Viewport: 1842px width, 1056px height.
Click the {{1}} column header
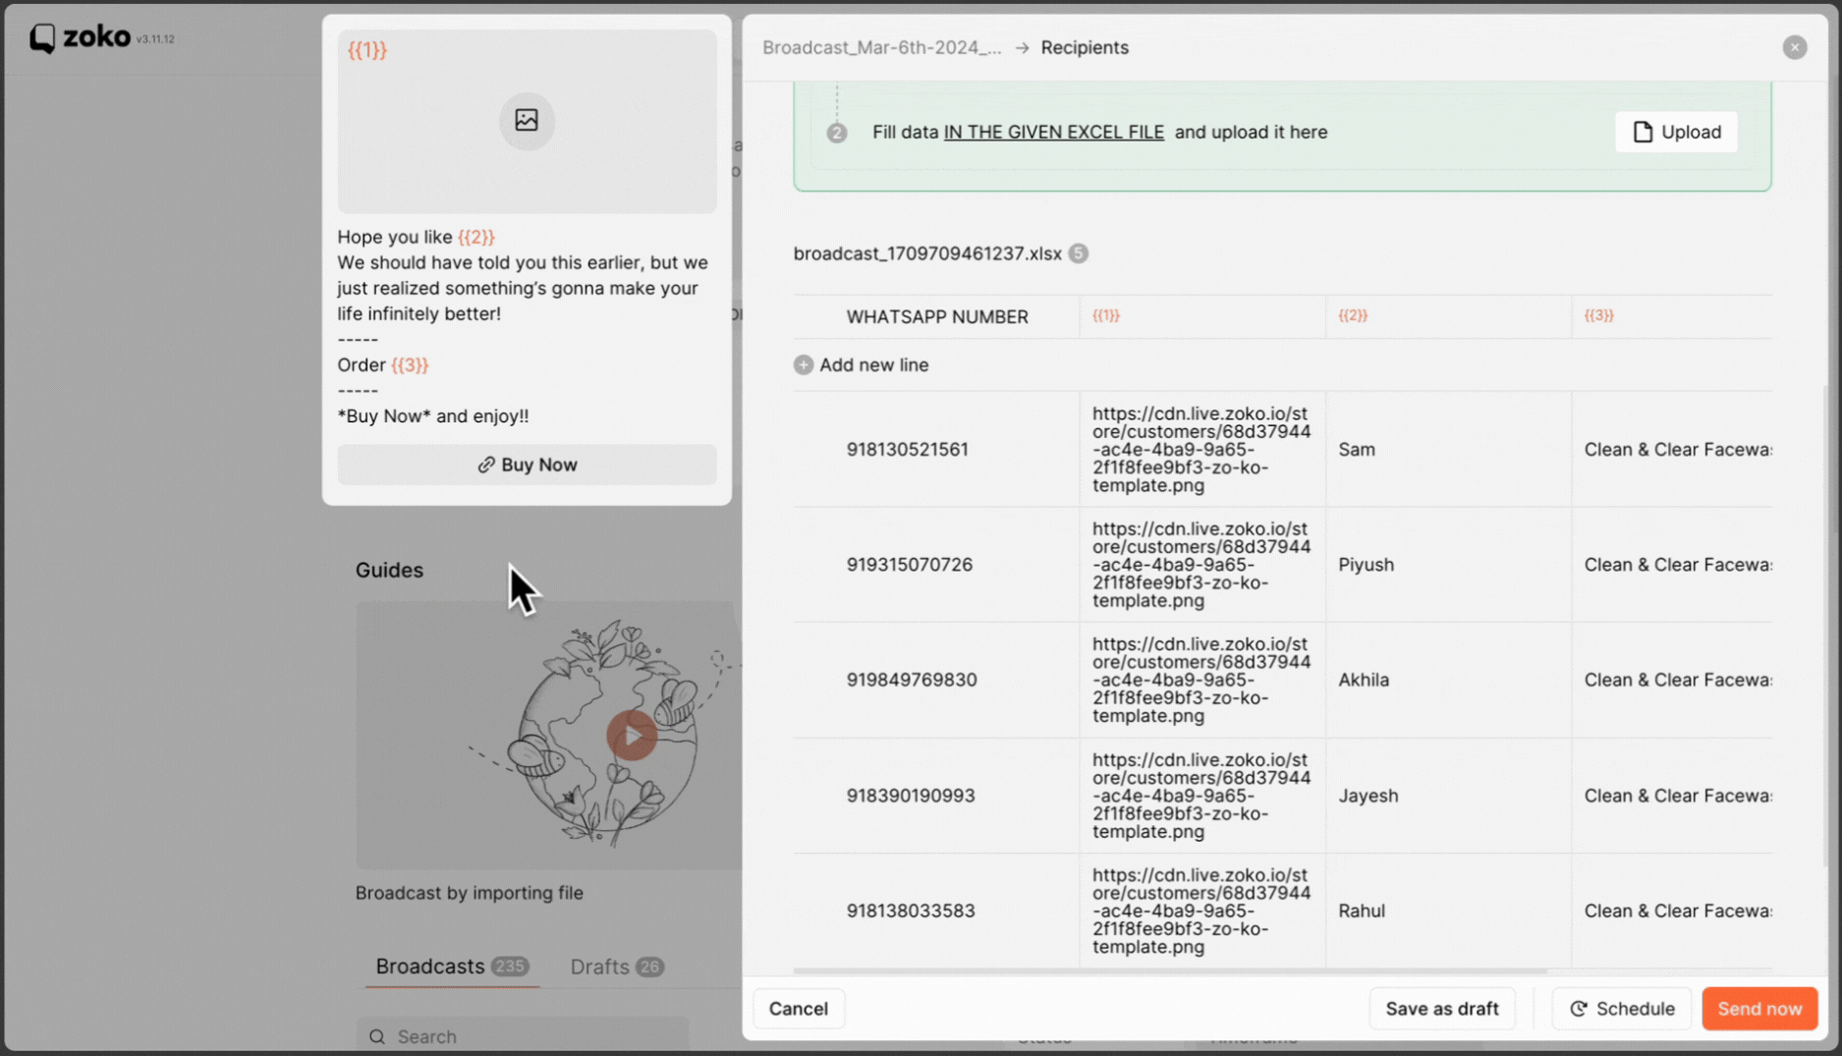point(1106,315)
